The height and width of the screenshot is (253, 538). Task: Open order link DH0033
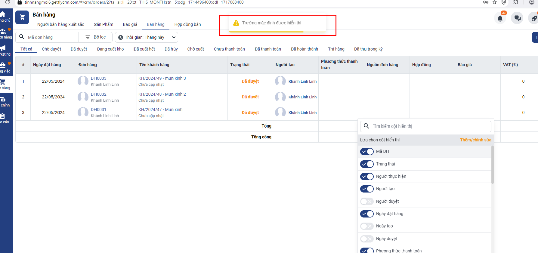(x=99, y=78)
